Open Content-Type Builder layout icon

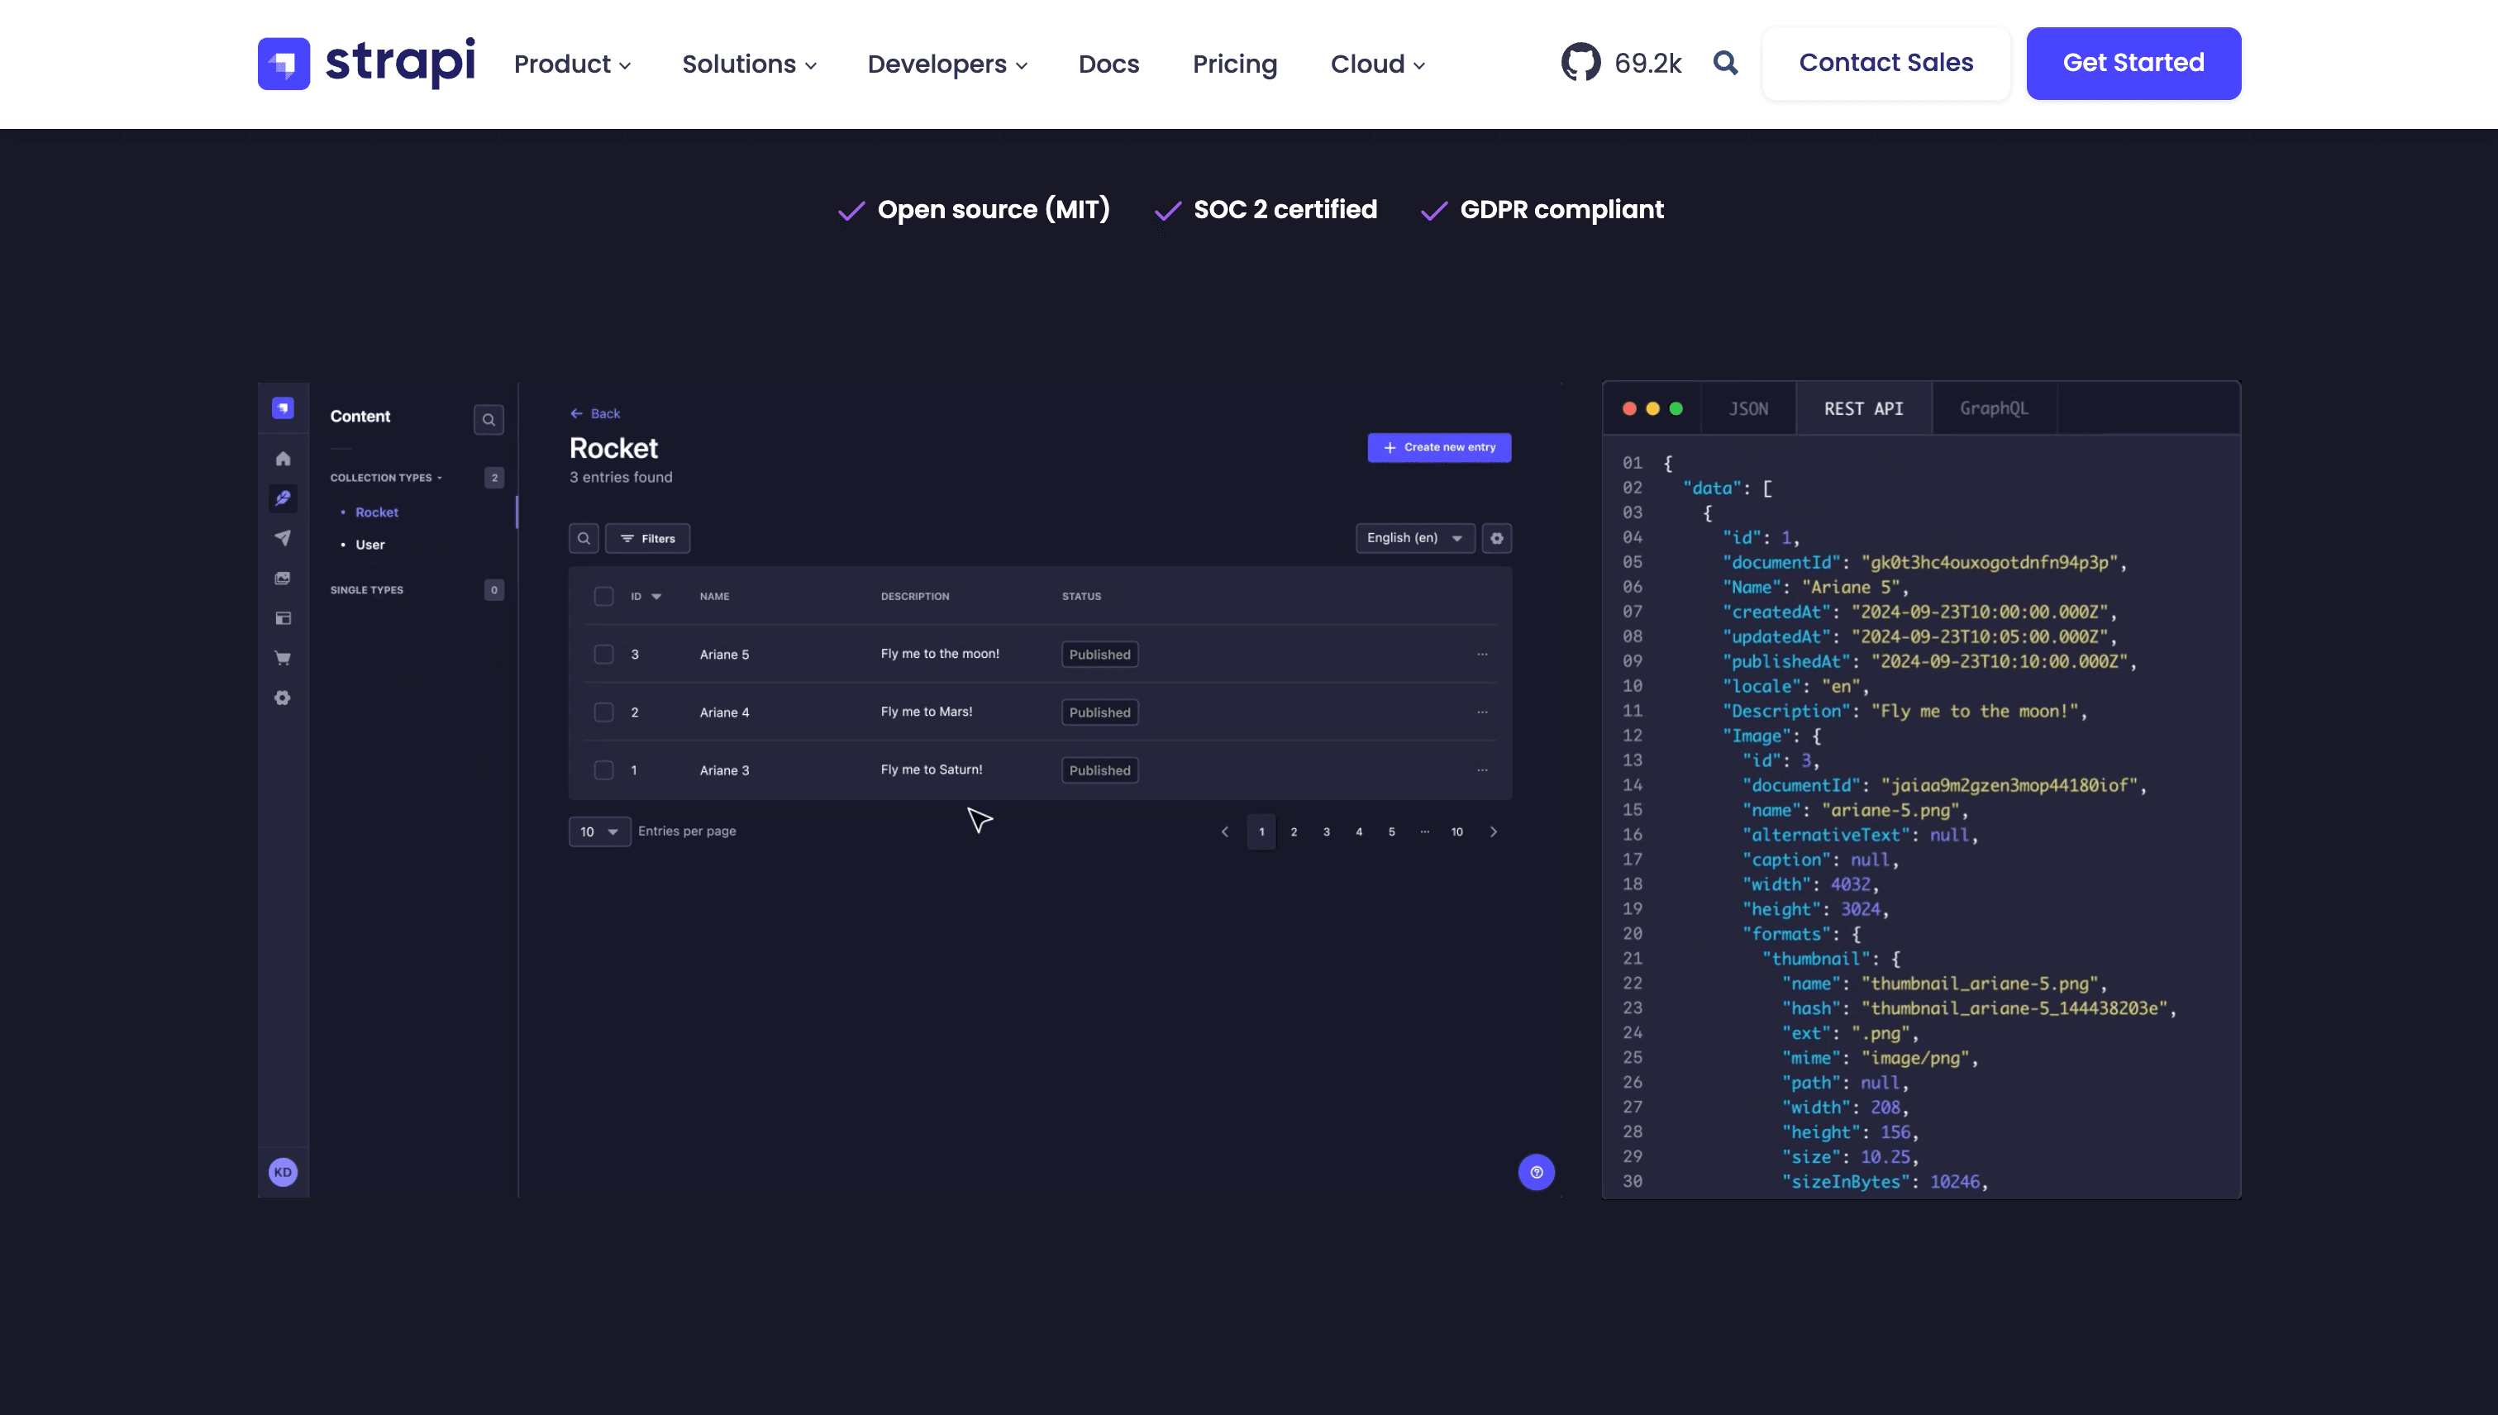click(283, 618)
